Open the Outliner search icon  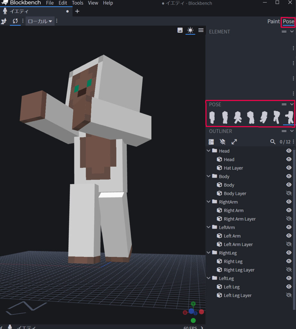point(273,142)
